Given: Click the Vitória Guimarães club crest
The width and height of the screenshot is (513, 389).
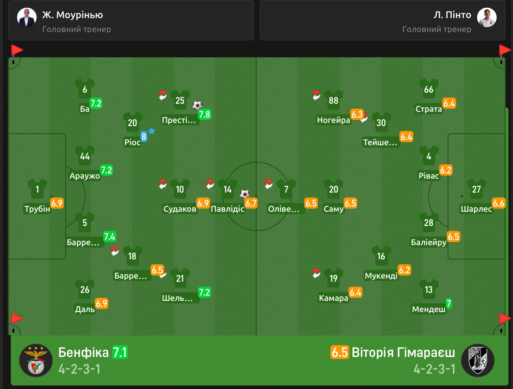Looking at the screenshot, I should point(477,360).
